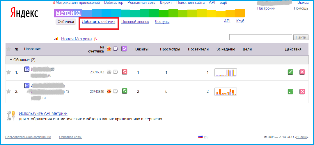Screen dimensions: 314x145
Task: Open Обратная связь feedback link
Action: [71, 137]
